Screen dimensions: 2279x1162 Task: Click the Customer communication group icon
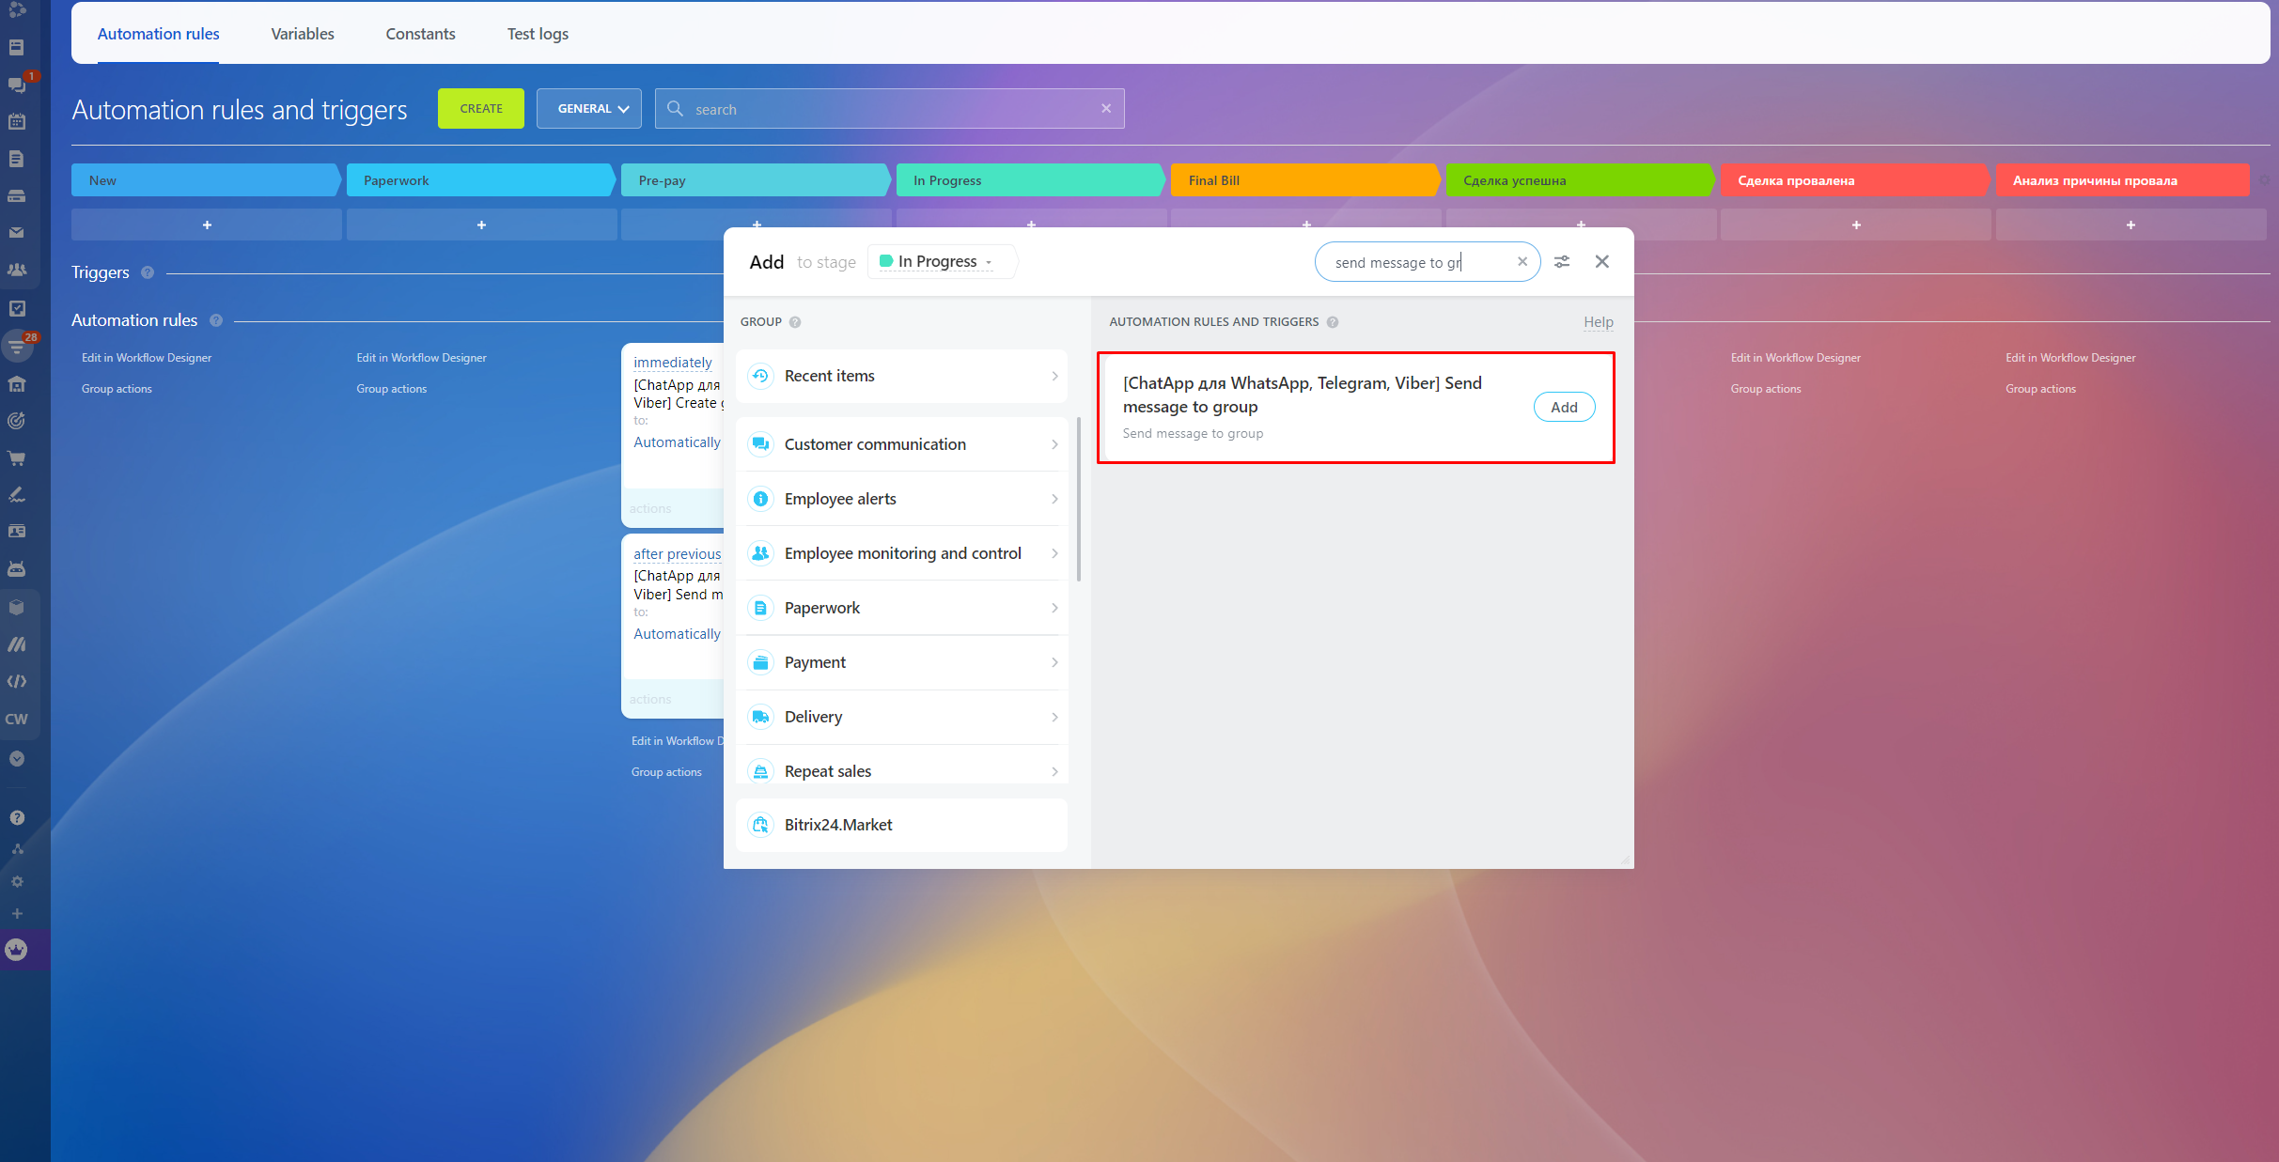point(760,444)
